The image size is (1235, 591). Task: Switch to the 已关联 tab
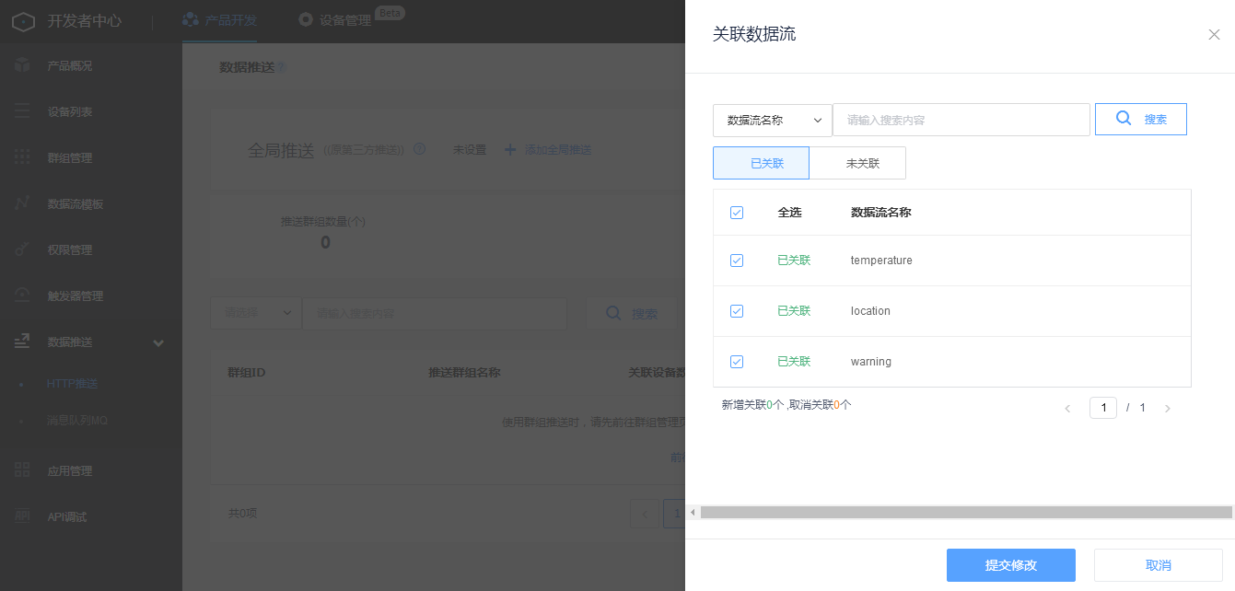pos(761,163)
